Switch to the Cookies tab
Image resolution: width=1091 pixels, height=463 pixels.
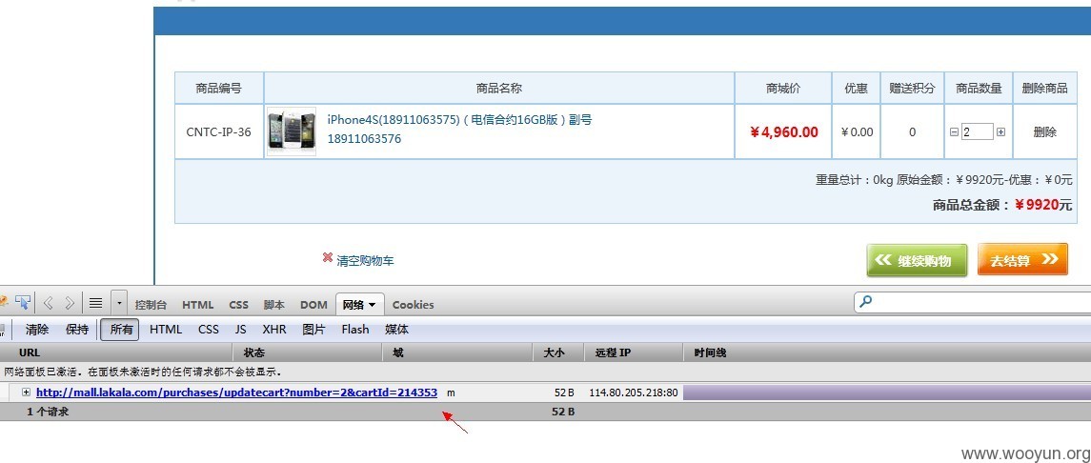click(414, 305)
